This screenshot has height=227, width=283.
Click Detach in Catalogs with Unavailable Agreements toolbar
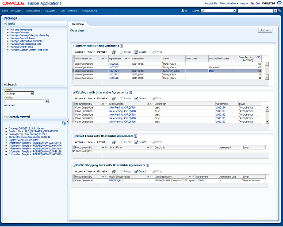[x=141, y=98]
